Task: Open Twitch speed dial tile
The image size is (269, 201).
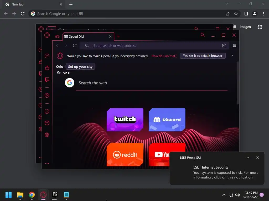Action: point(125,120)
